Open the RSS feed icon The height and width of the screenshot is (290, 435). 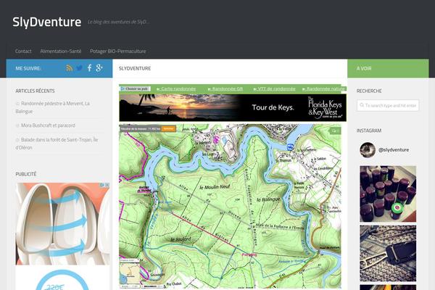70,68
